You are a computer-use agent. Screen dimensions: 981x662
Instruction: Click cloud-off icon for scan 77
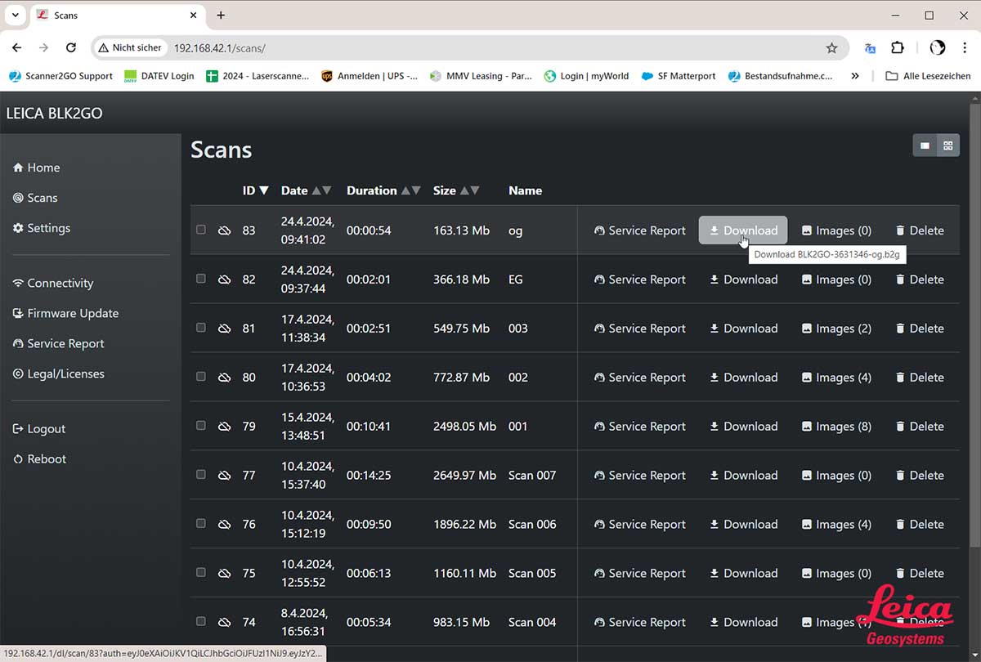pos(224,476)
